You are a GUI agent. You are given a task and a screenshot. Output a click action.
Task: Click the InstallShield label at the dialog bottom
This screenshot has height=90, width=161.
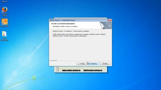[53, 60]
